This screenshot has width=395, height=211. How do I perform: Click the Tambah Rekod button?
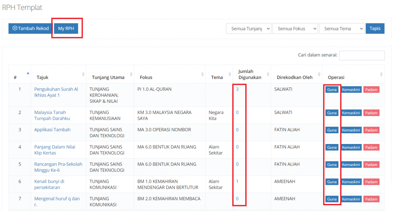click(x=30, y=28)
